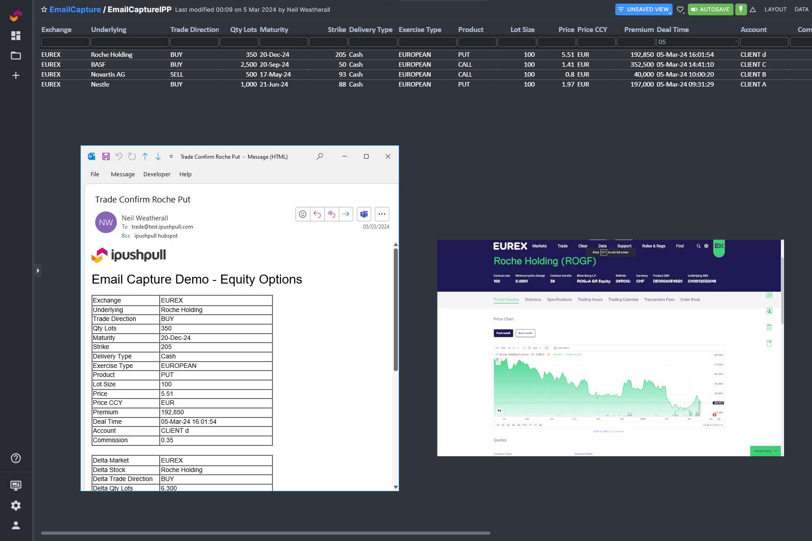Select Reply All in the email header
This screenshot has width=812, height=541.
pos(331,214)
